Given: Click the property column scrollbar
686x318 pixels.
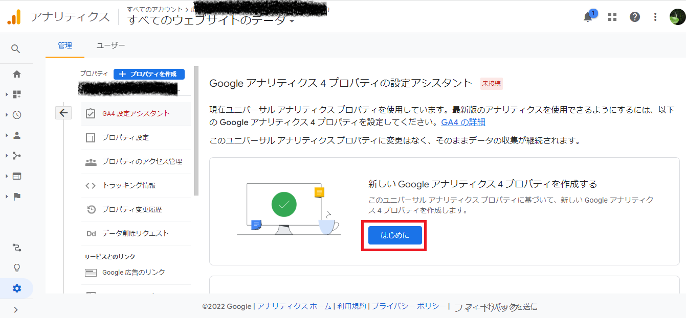Looking at the screenshot, I should tap(196, 130).
